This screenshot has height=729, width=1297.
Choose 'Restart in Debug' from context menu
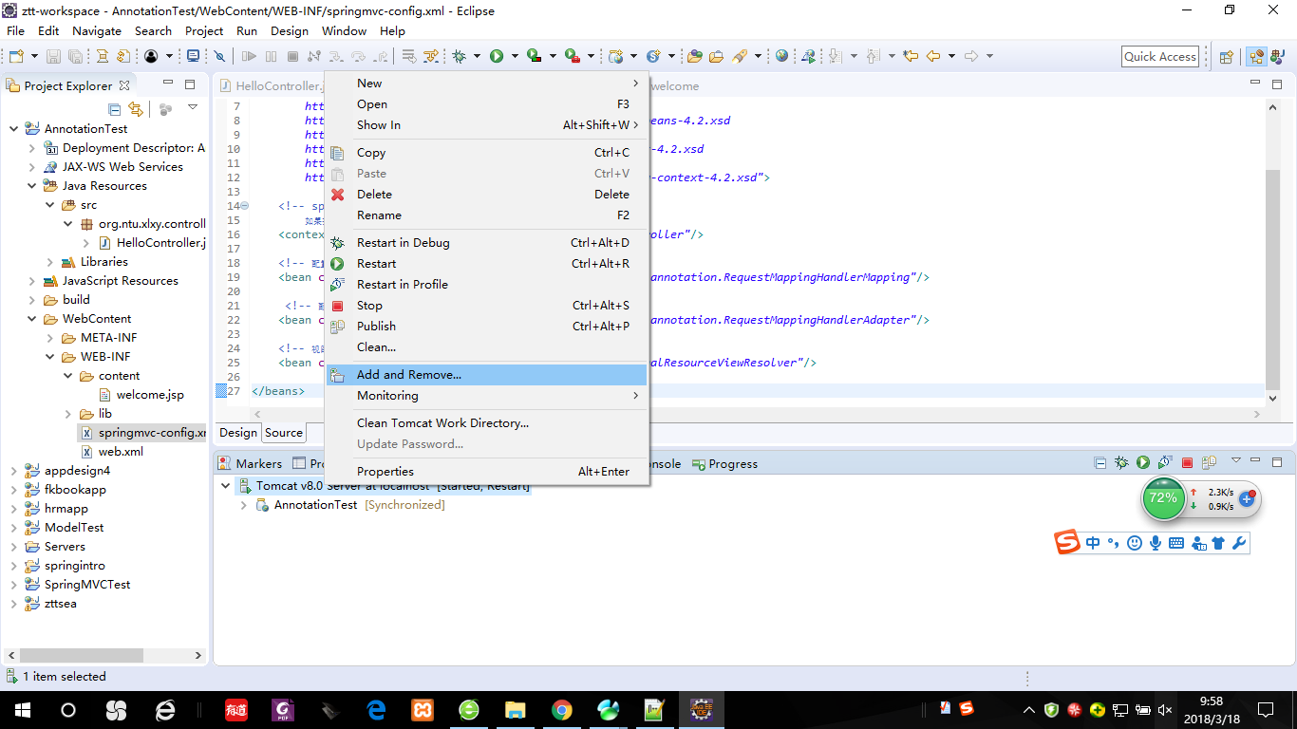486,243
